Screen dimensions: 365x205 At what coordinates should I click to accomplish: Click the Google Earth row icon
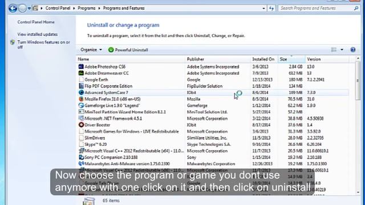(81, 80)
